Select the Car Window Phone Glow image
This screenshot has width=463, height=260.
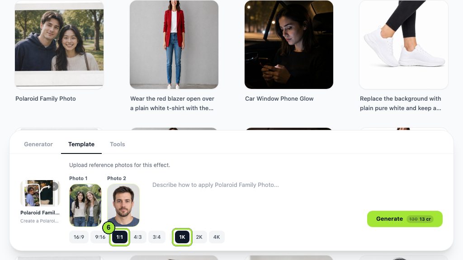[x=289, y=45]
